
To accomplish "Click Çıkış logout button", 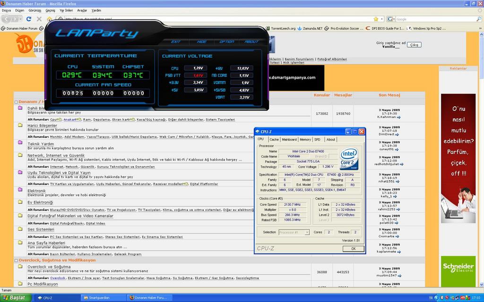I will pos(414,45).
